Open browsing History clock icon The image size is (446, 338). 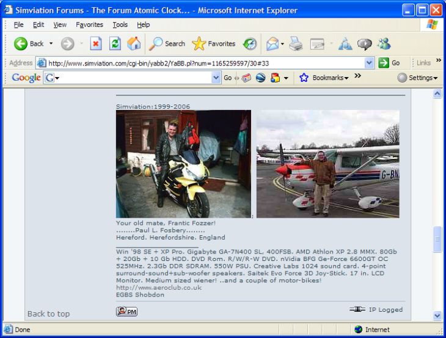(250, 44)
